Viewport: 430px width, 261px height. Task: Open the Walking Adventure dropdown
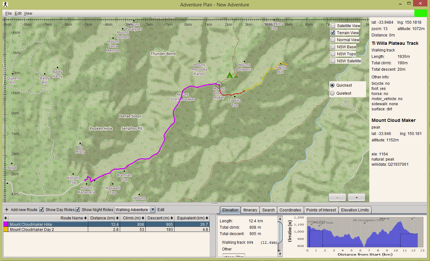152,210
